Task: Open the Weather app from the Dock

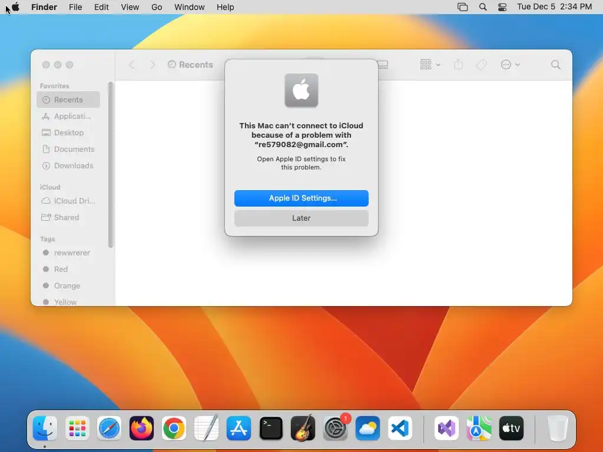Action: (x=367, y=428)
